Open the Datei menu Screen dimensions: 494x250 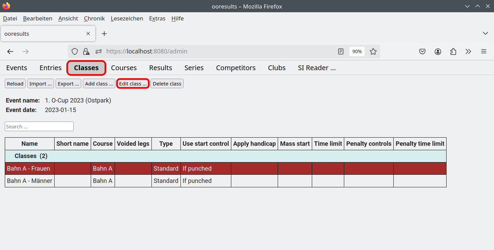[x=10, y=18]
